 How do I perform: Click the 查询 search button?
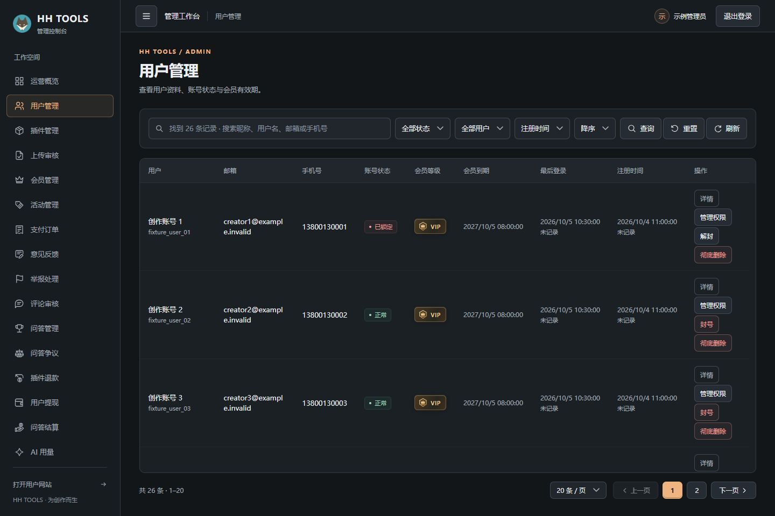point(640,128)
